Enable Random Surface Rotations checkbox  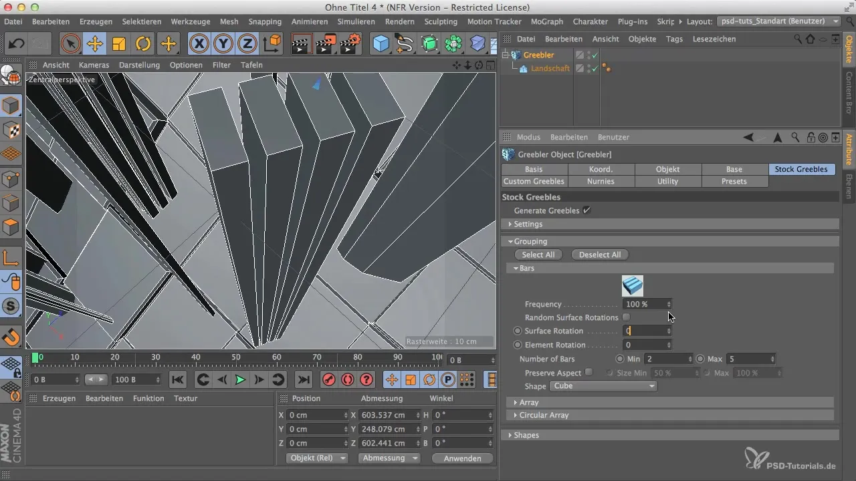(626, 317)
